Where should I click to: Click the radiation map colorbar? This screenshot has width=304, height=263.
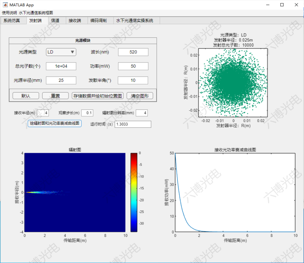(x=134, y=192)
